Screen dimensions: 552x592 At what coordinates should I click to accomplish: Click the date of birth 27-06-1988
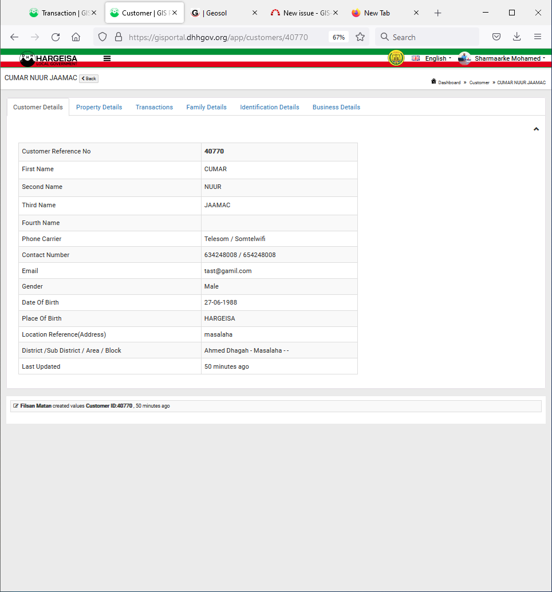click(x=220, y=302)
